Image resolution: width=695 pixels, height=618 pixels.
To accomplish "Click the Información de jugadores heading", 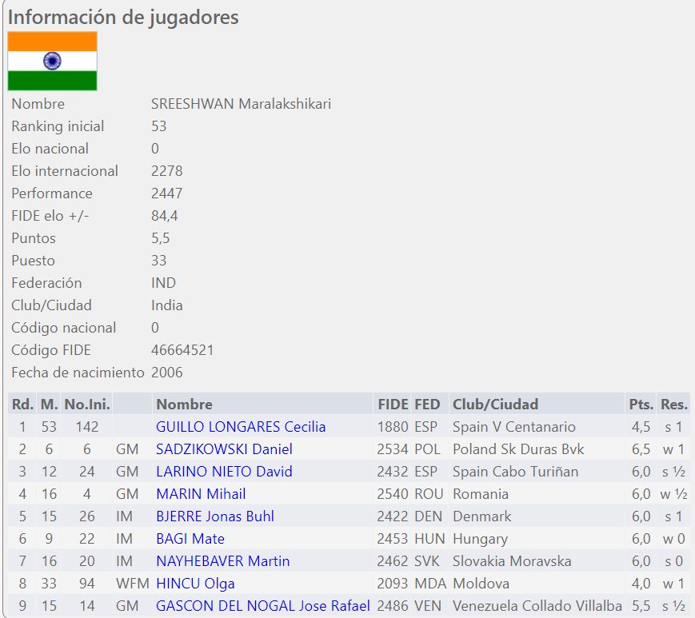I will [x=123, y=17].
